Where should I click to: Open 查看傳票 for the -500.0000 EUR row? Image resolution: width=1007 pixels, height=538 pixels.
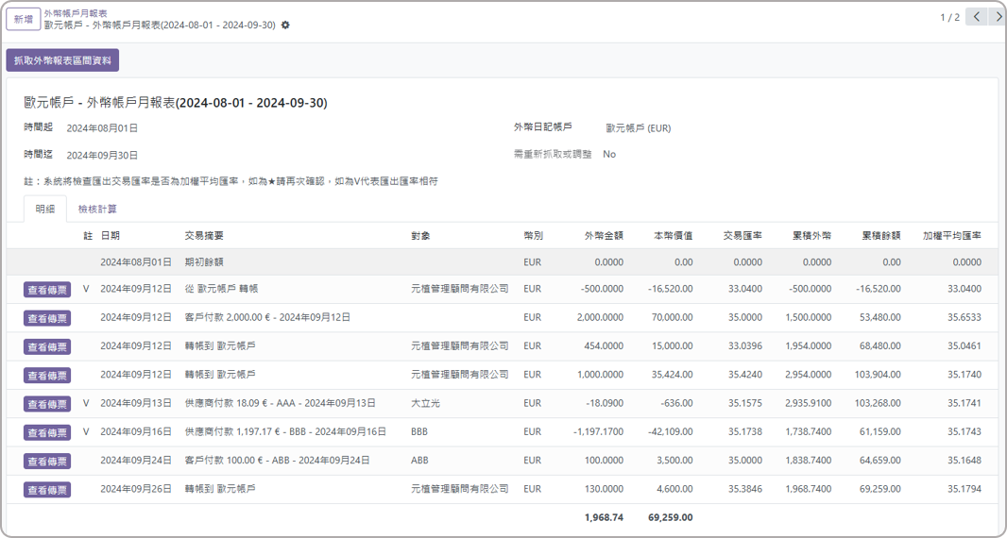pos(47,290)
